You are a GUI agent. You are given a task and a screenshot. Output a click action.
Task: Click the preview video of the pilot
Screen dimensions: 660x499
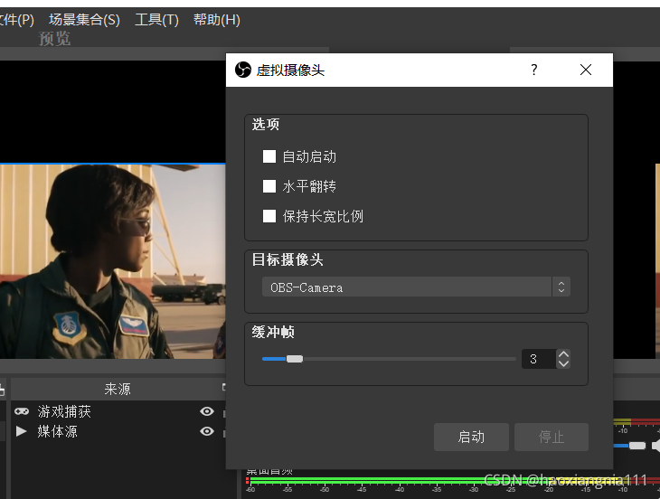(113, 261)
